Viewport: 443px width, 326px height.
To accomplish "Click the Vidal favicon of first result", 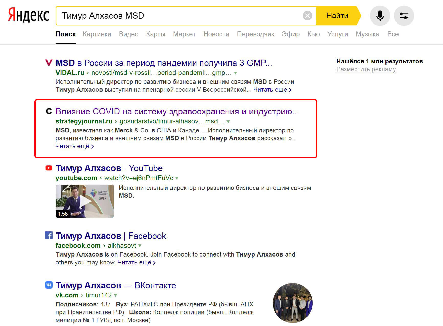I will [49, 63].
